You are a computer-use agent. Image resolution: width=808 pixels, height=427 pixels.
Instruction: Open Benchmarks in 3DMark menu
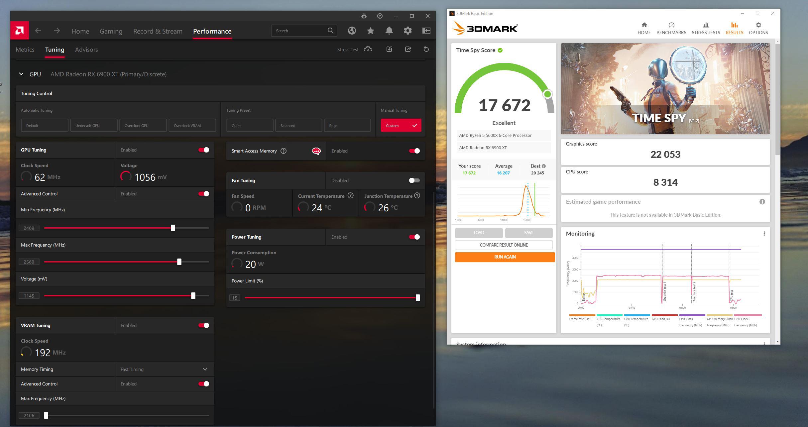click(x=671, y=25)
